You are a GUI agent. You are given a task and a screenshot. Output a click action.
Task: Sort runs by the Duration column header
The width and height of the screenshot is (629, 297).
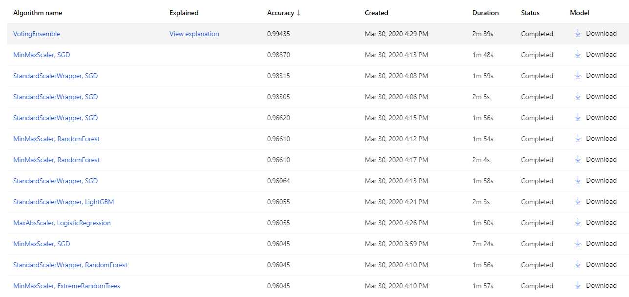[x=485, y=13]
